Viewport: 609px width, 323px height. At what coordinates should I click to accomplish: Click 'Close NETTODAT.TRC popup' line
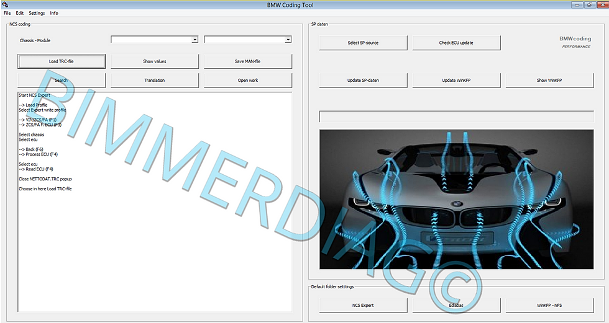(45, 179)
